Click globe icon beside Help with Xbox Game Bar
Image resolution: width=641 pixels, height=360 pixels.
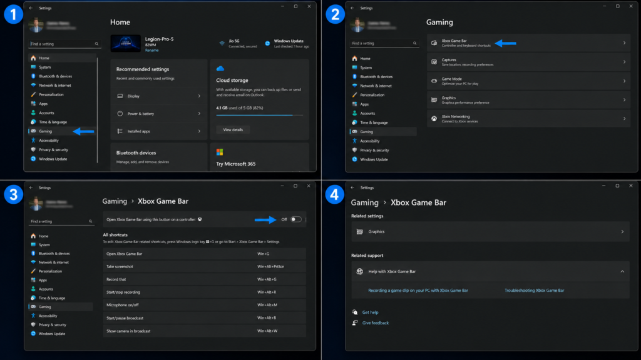click(360, 271)
